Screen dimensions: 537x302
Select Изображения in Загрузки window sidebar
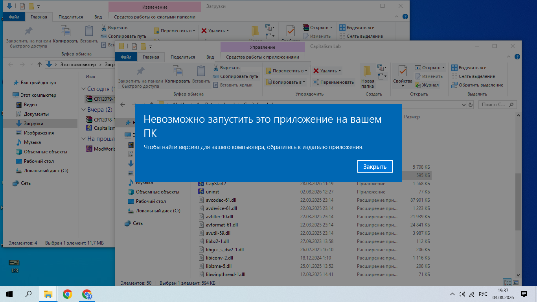coord(39,133)
